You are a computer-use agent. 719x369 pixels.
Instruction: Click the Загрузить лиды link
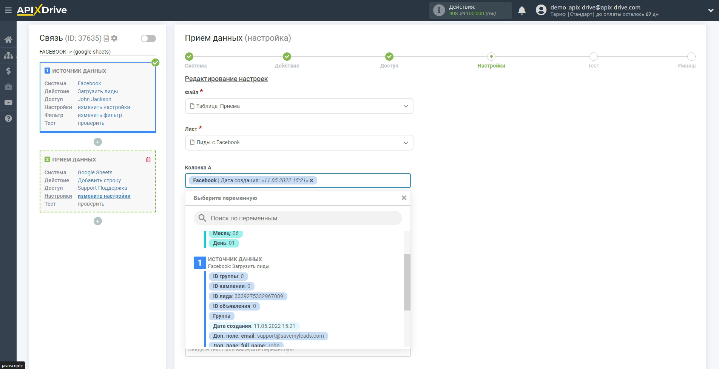[x=98, y=91]
